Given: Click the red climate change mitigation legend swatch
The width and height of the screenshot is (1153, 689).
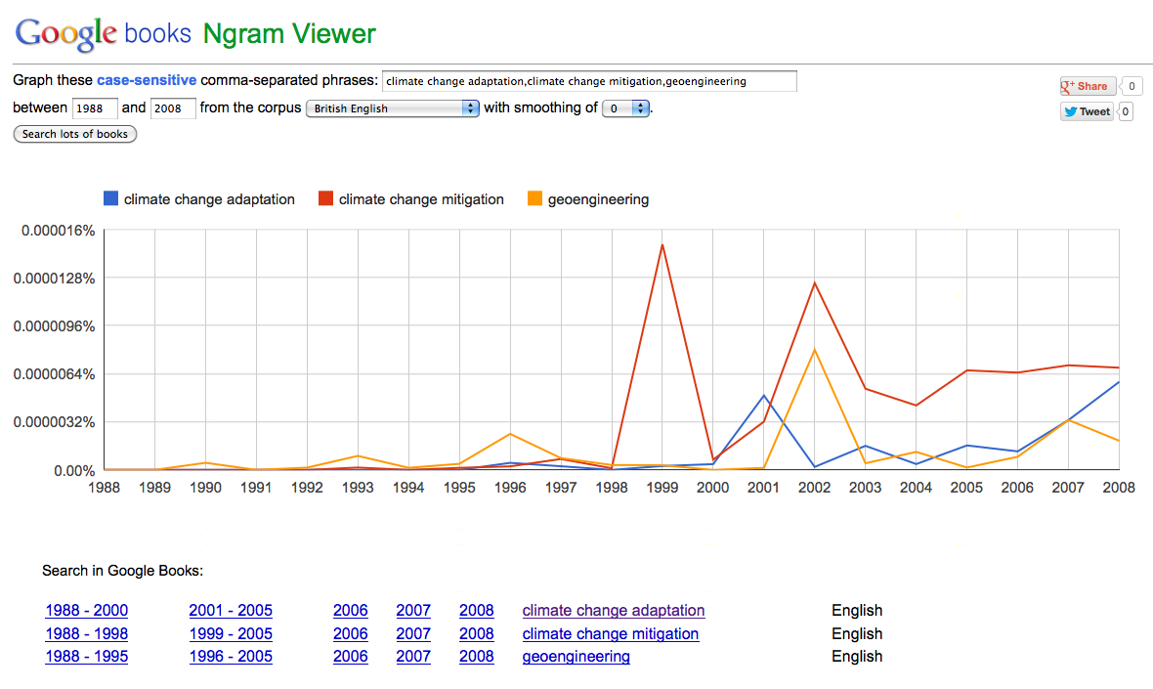Looking at the screenshot, I should [325, 199].
